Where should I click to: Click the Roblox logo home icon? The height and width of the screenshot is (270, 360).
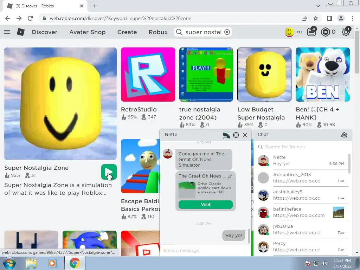pos(21,32)
